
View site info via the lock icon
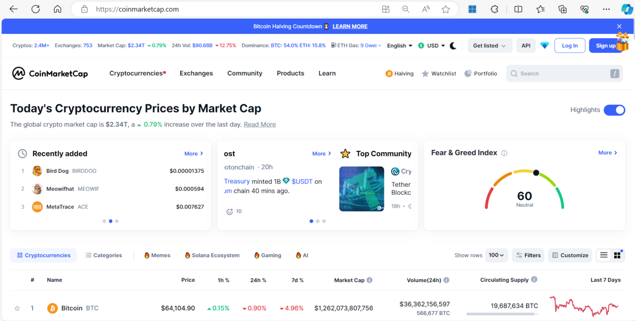[84, 9]
